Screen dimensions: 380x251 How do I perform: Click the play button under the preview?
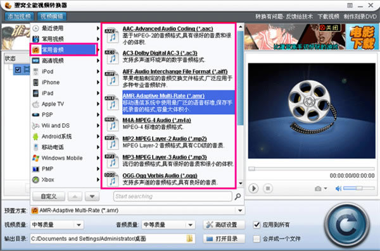point(253,188)
